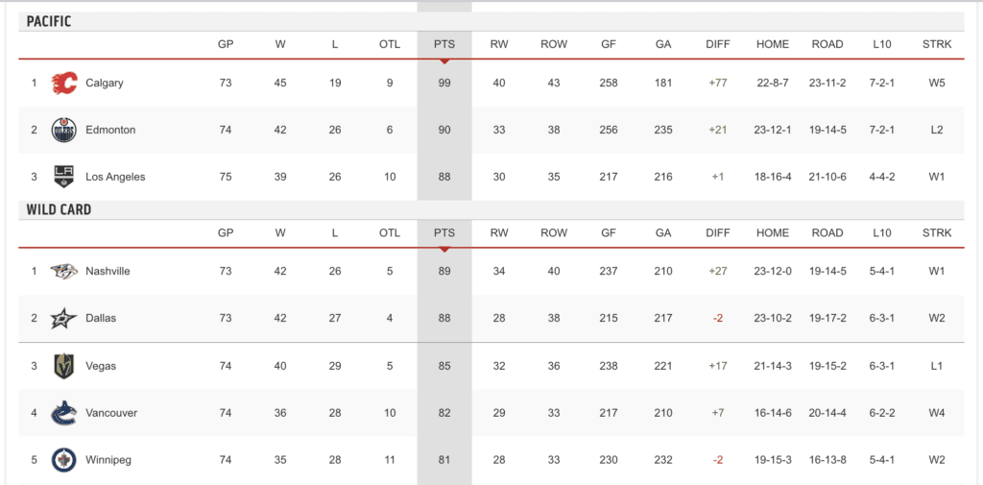Sort Pacific table by DIFF header

718,44
